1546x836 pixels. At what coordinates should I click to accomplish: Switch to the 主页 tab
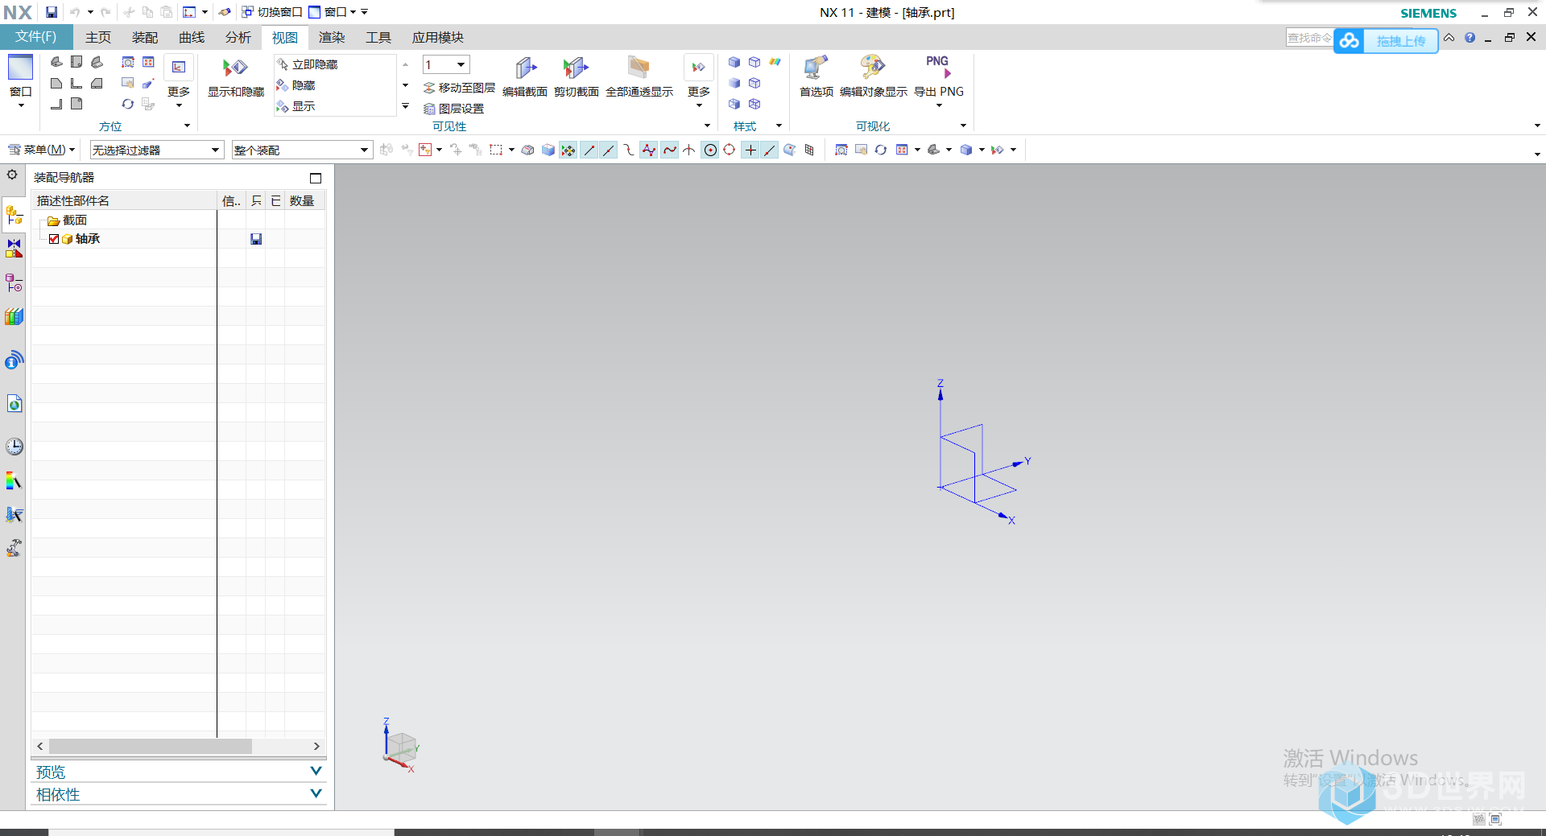(x=98, y=37)
